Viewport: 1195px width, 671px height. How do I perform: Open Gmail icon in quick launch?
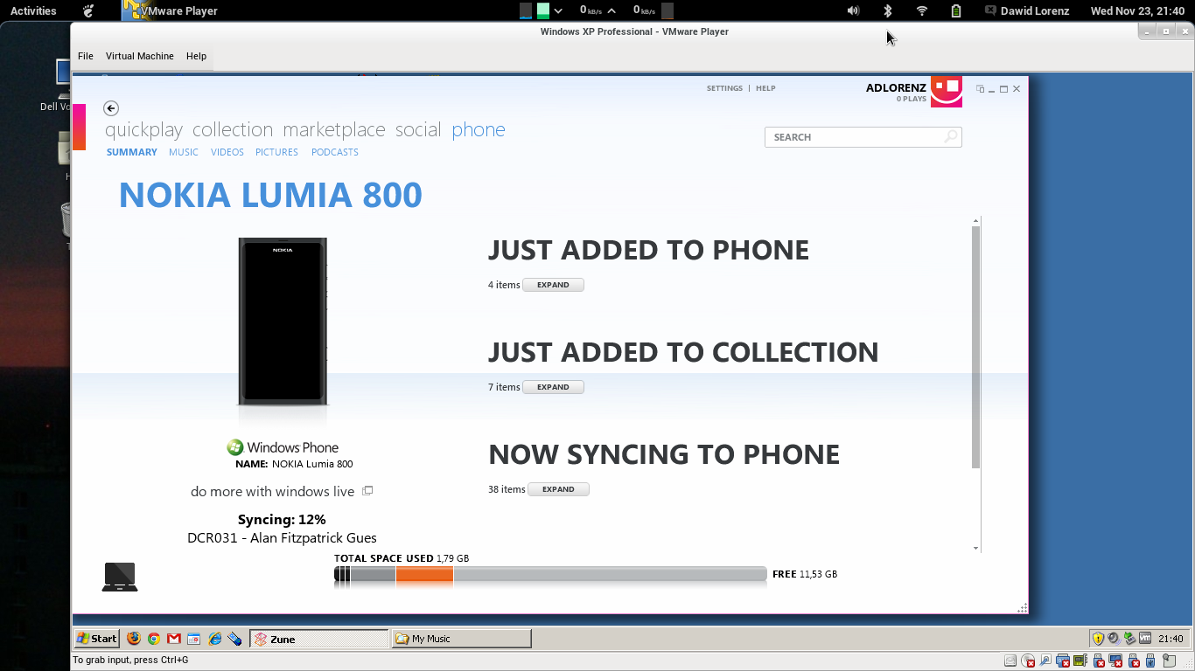pos(174,639)
